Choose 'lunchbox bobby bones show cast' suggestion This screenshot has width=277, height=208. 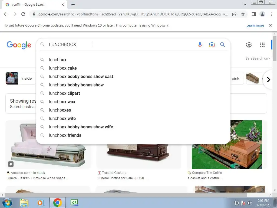133,77
